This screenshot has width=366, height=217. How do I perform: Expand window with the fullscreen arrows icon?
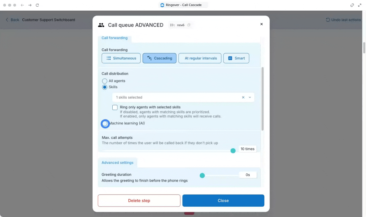click(360, 5)
